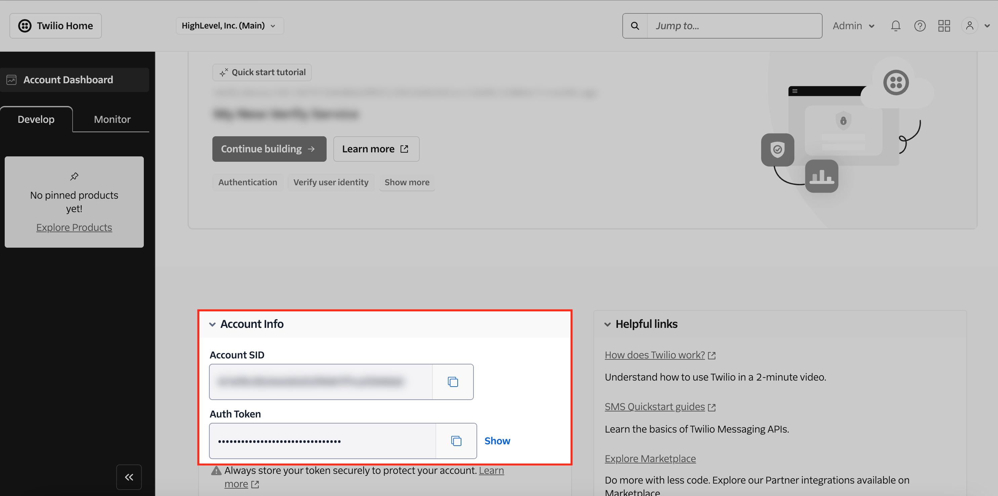The image size is (998, 496).
Task: Open the notifications bell
Action: coord(895,26)
